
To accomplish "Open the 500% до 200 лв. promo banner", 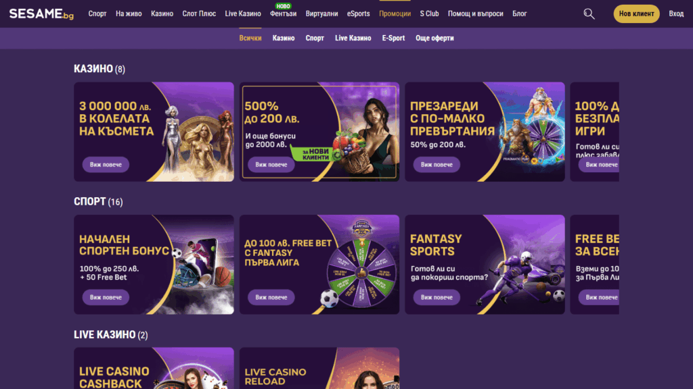I will (x=319, y=132).
